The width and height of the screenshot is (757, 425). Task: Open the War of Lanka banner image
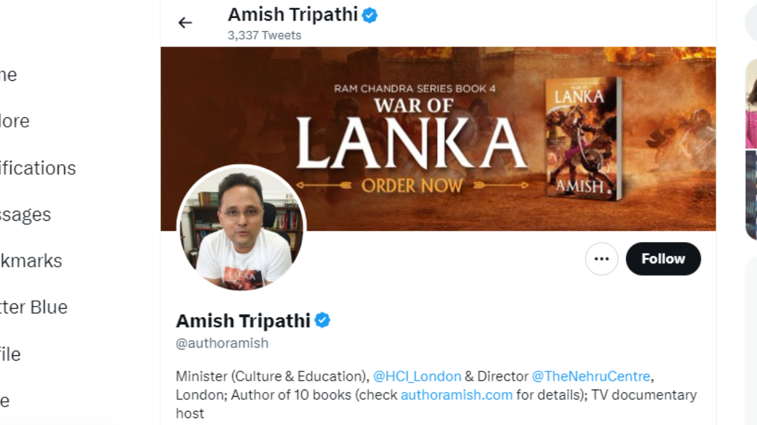tap(438, 139)
